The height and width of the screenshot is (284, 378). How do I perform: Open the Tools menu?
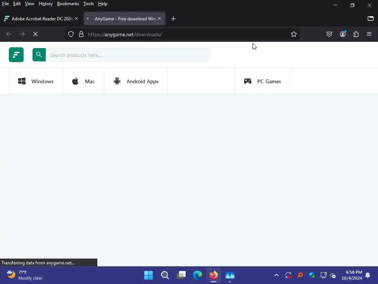[89, 4]
